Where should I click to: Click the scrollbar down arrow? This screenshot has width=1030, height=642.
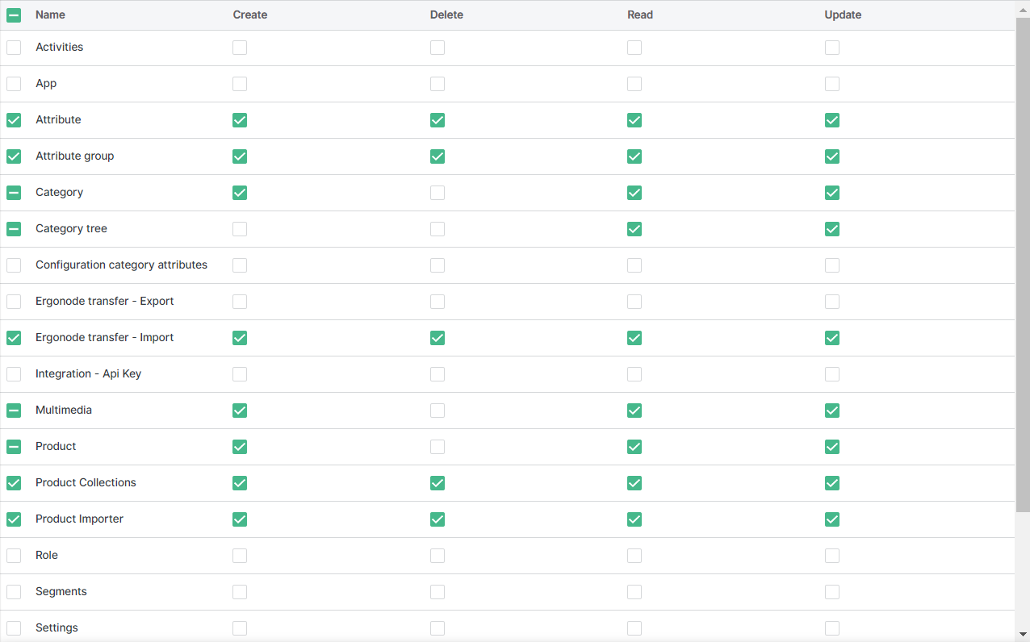coord(1023,634)
